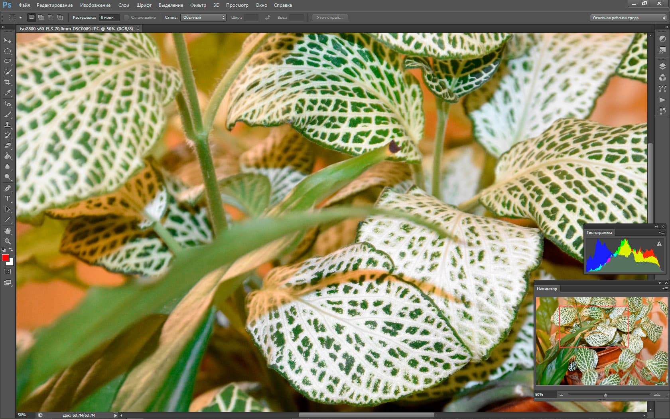This screenshot has height=419, width=670.
Task: Collapse the Навигатор panel with double arrows
Action: (x=660, y=283)
